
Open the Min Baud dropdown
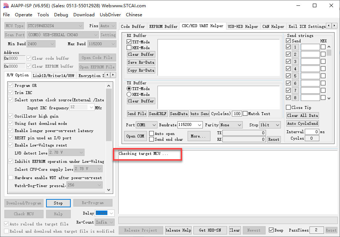(x=41, y=44)
